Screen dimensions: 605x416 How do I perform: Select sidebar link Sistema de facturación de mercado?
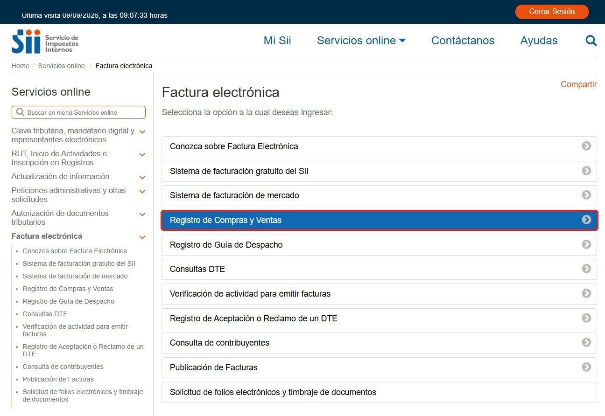[x=75, y=276]
